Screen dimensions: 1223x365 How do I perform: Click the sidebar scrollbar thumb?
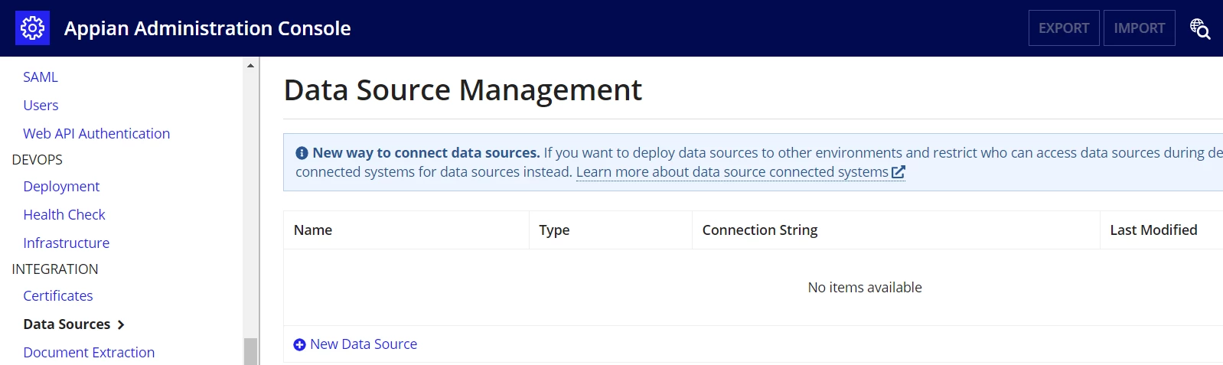[x=250, y=351]
